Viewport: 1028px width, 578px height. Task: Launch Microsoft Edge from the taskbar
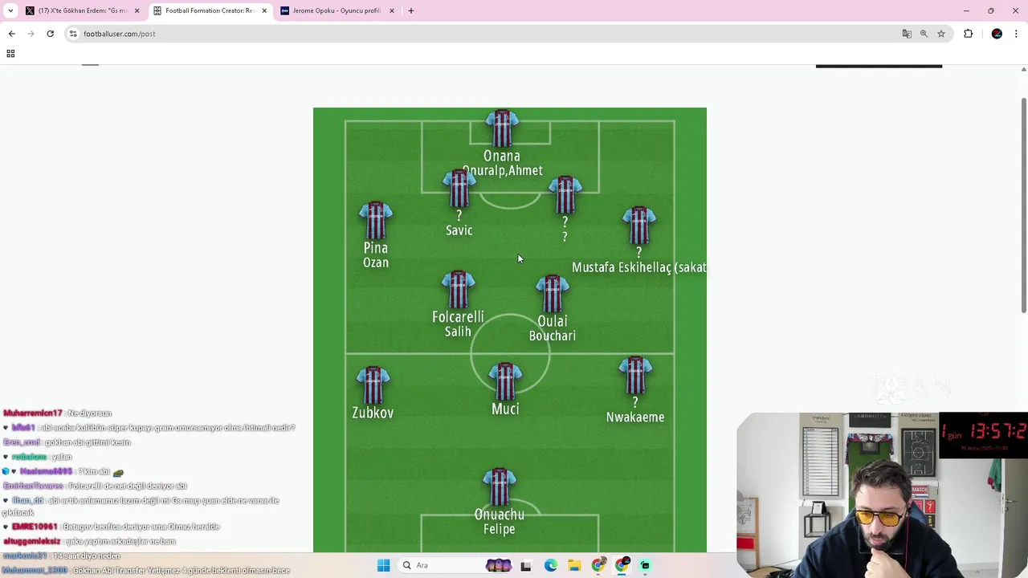pos(550,565)
